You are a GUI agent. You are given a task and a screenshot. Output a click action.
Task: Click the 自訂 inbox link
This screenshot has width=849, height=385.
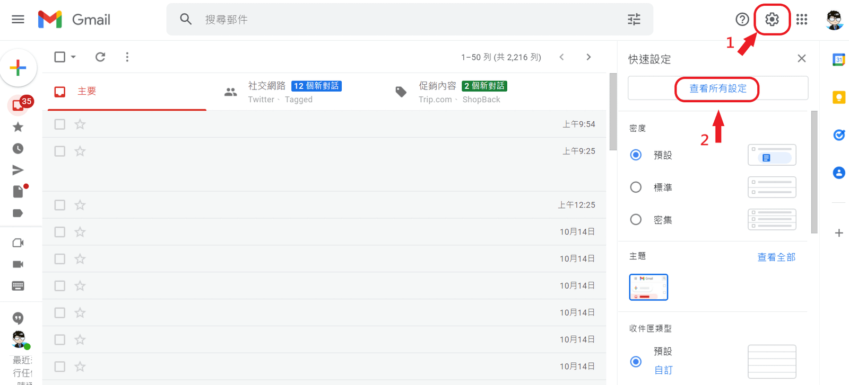663,370
